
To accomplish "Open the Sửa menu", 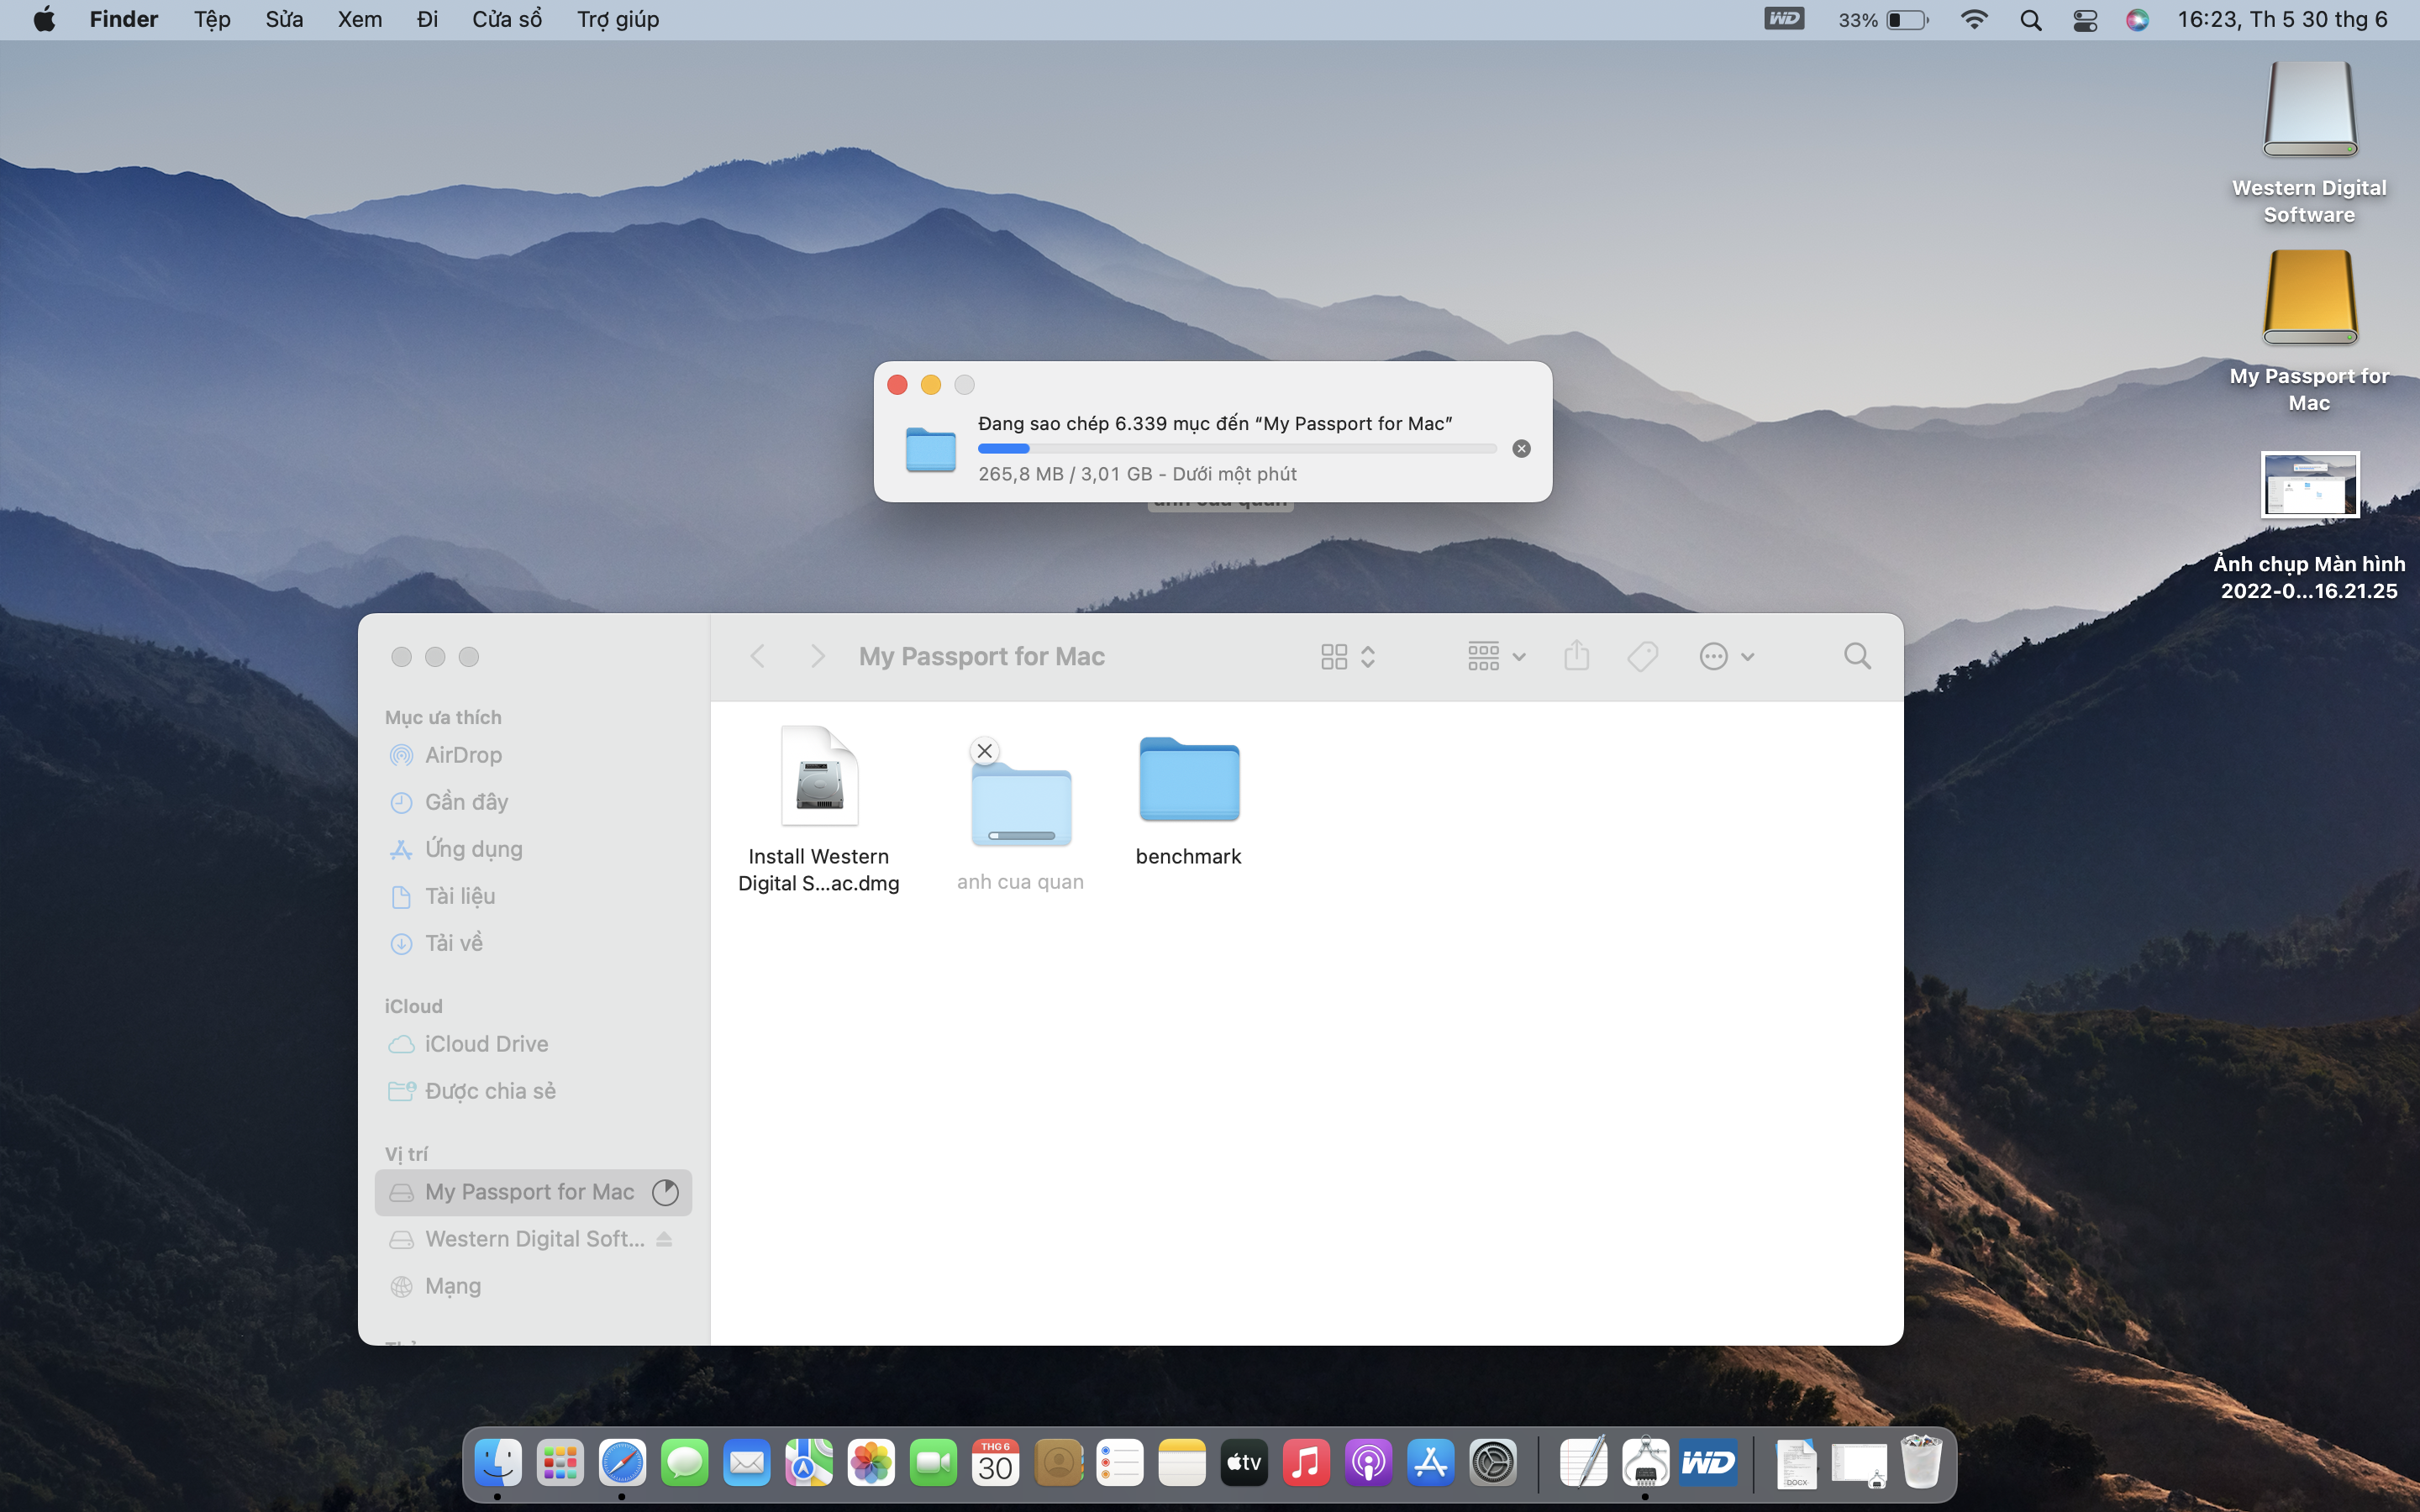I will tap(284, 19).
